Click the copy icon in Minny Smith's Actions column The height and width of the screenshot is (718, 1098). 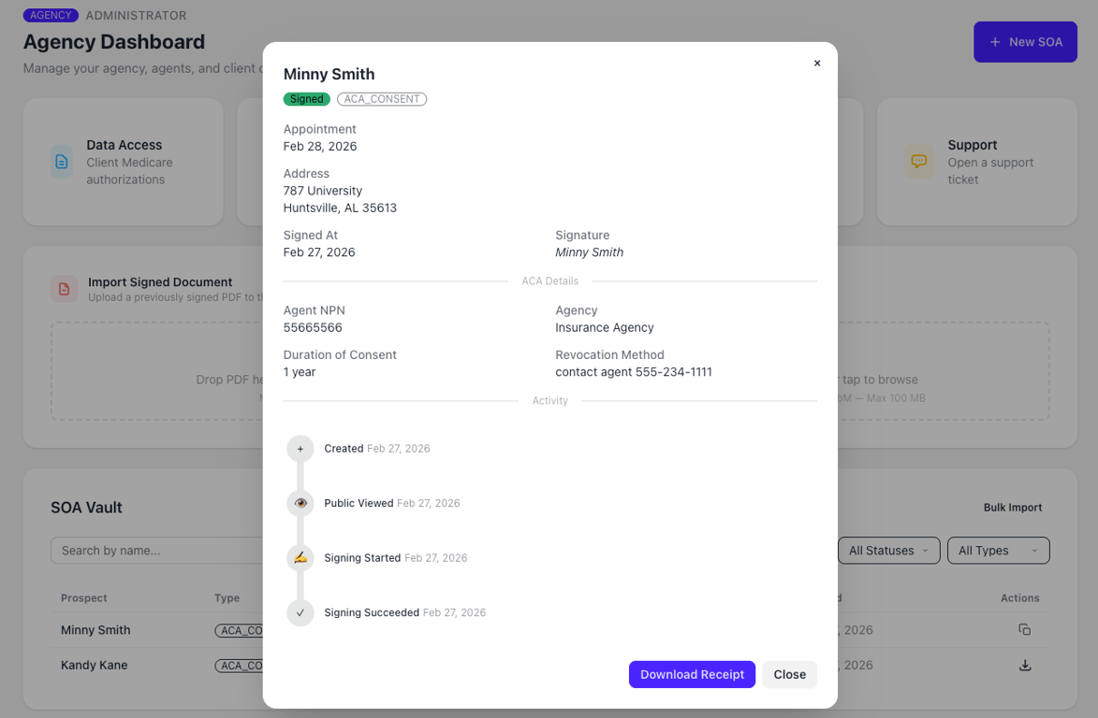pos(1024,629)
